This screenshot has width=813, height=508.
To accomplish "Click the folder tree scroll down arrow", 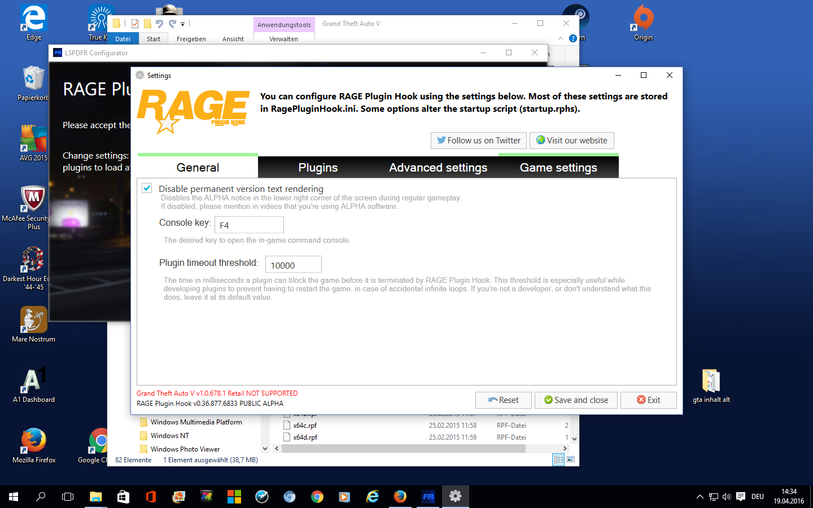I will pos(265,449).
